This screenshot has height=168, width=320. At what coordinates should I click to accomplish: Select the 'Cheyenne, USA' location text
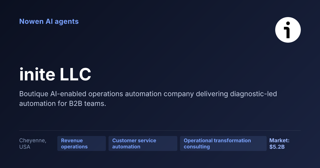[x=33, y=143]
